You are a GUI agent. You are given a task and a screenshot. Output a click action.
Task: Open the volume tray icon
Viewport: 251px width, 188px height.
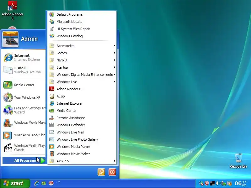click(218, 183)
